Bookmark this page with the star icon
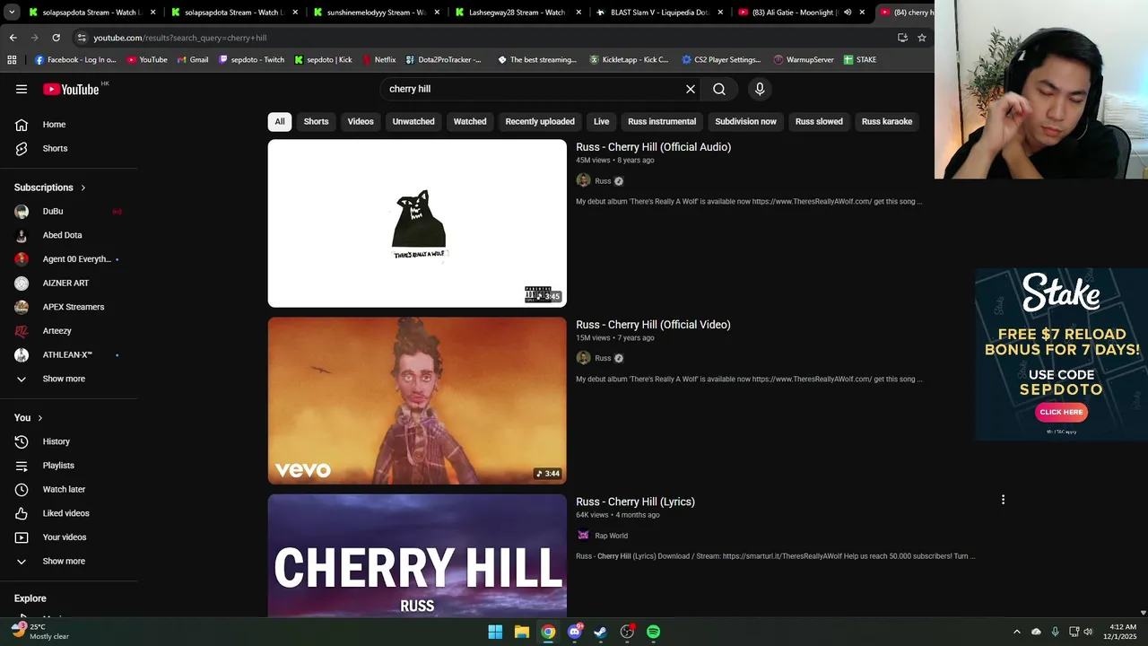This screenshot has width=1148, height=646. [x=921, y=38]
